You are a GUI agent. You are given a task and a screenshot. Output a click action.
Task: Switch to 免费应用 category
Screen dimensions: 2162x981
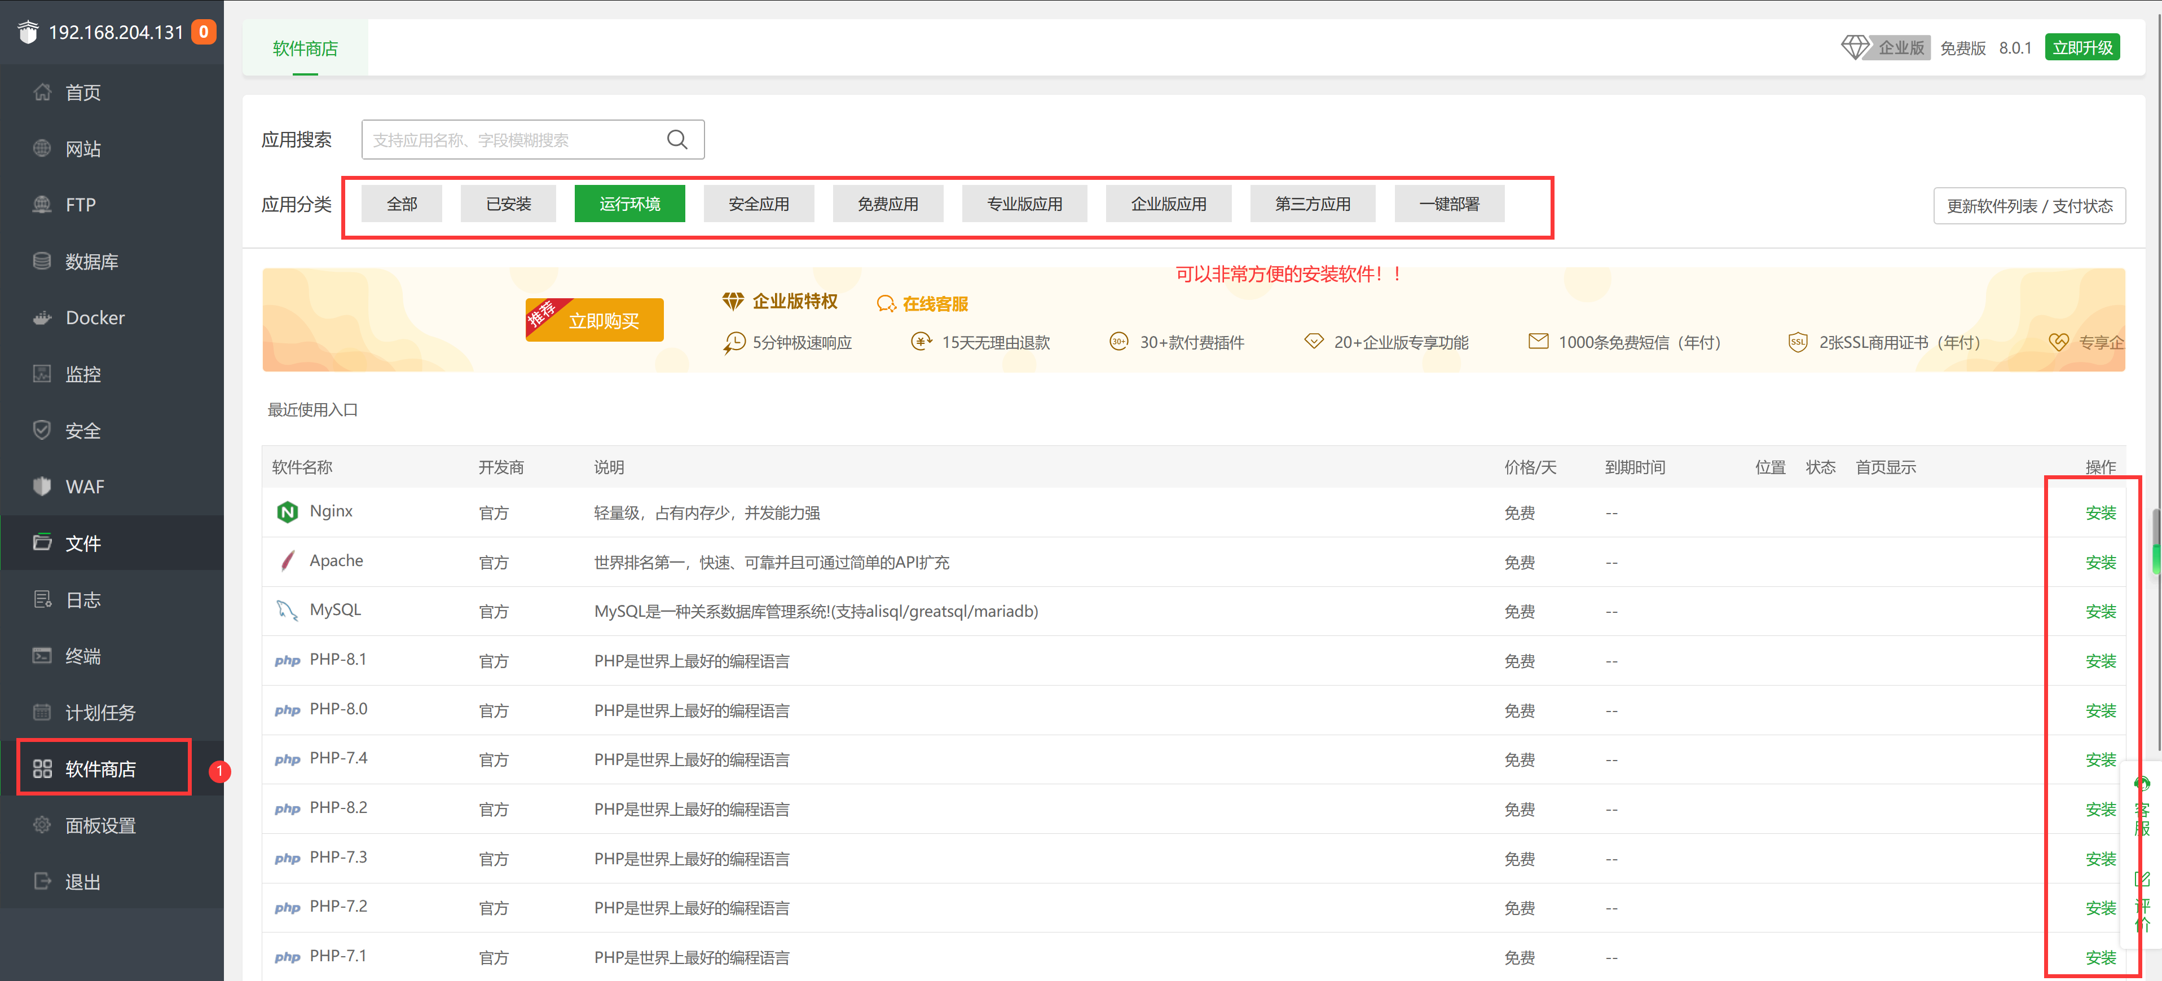887,204
